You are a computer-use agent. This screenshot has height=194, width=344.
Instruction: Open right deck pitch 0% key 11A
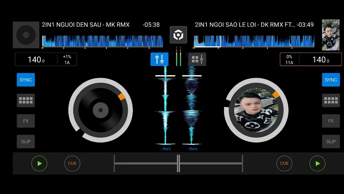click(x=289, y=60)
